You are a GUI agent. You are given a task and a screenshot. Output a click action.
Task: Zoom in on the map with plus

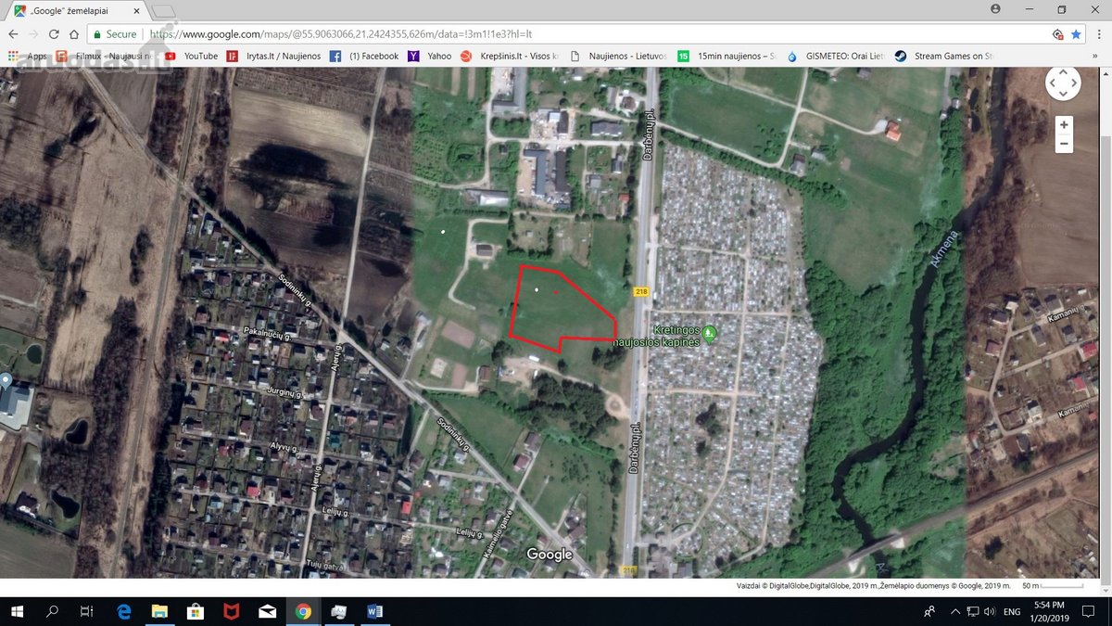[x=1064, y=125]
